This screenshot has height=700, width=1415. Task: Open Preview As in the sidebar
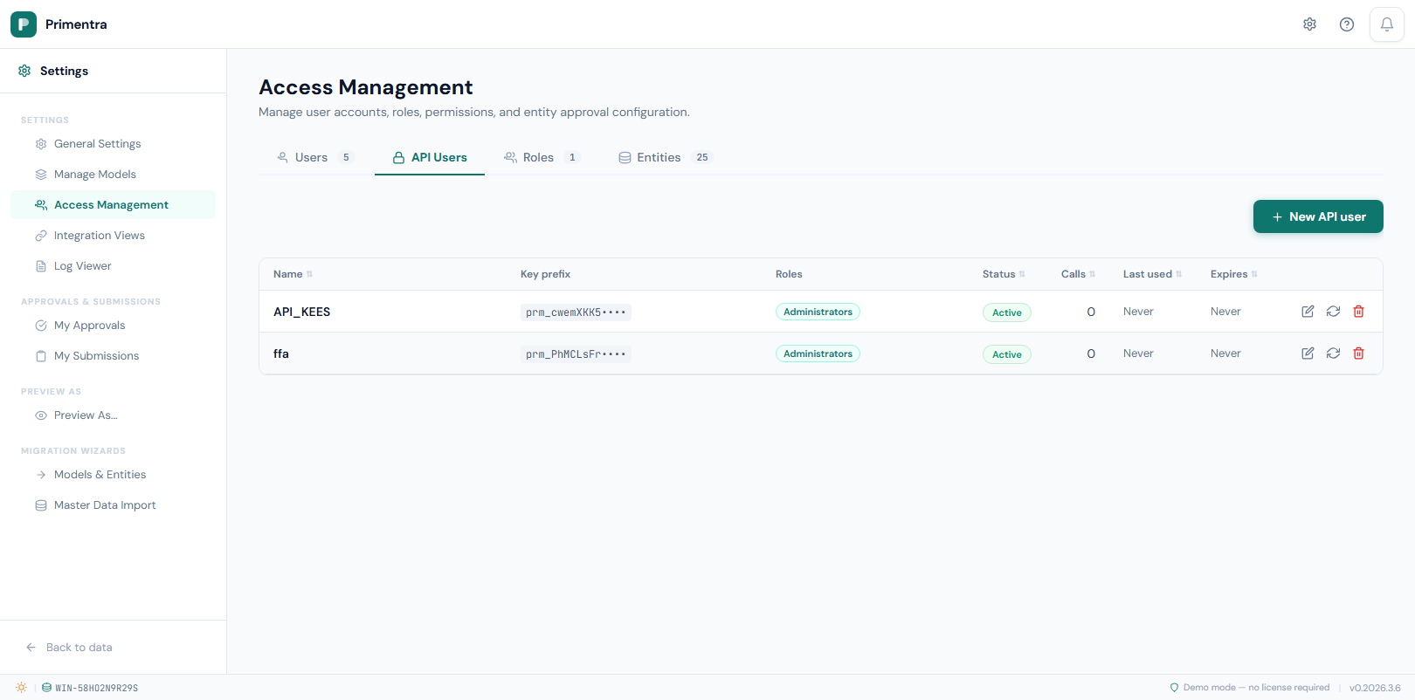pyautogui.click(x=85, y=415)
